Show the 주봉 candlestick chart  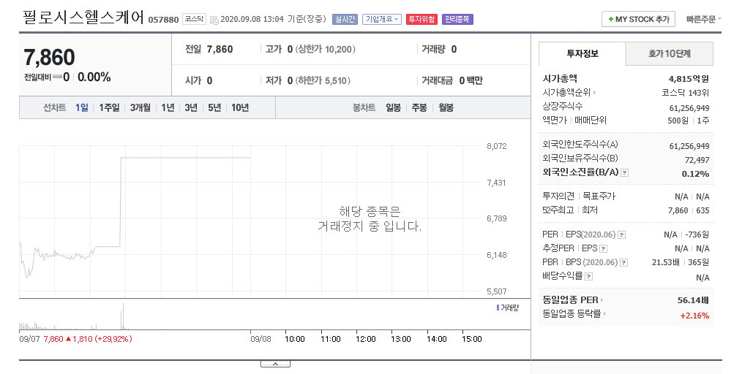click(x=419, y=107)
